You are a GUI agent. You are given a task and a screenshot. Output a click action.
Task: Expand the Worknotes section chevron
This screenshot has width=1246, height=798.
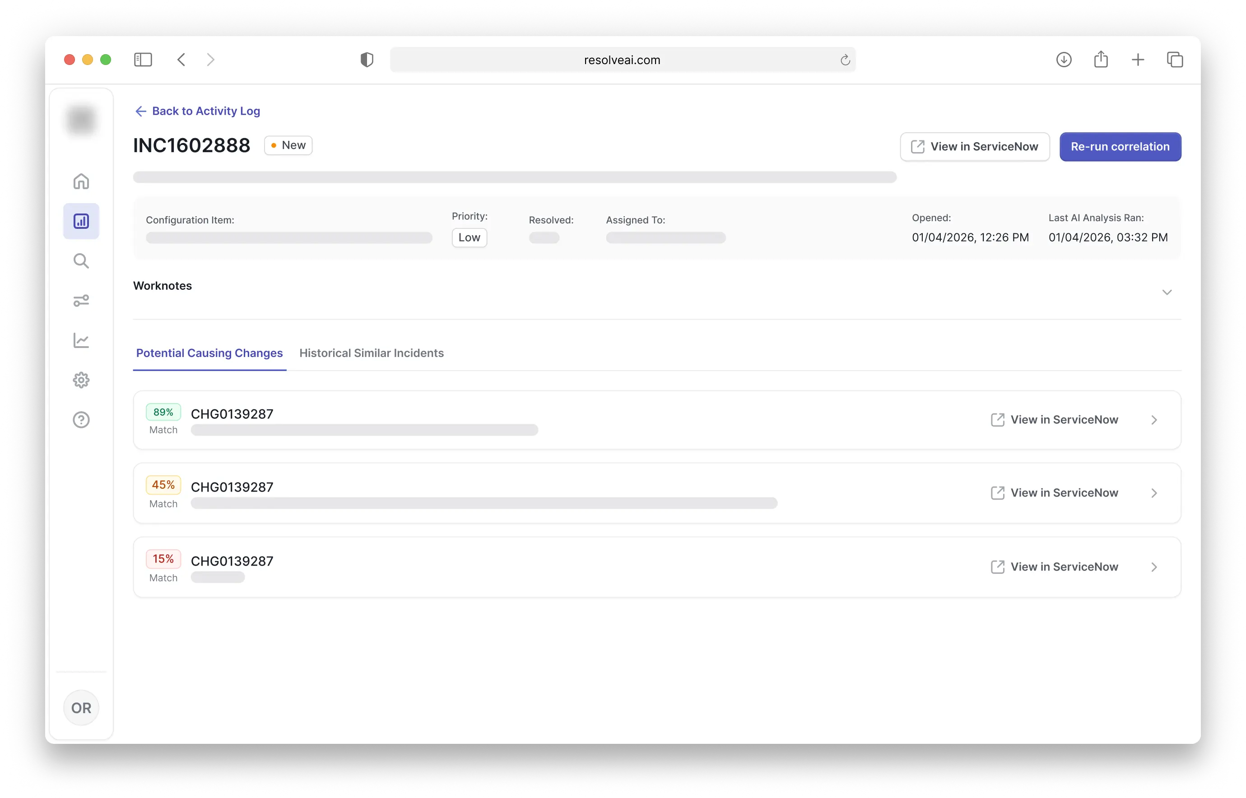[x=1167, y=292]
